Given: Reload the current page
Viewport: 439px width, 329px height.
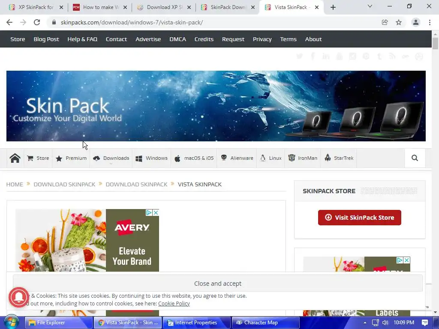Looking at the screenshot, I should [37, 22].
